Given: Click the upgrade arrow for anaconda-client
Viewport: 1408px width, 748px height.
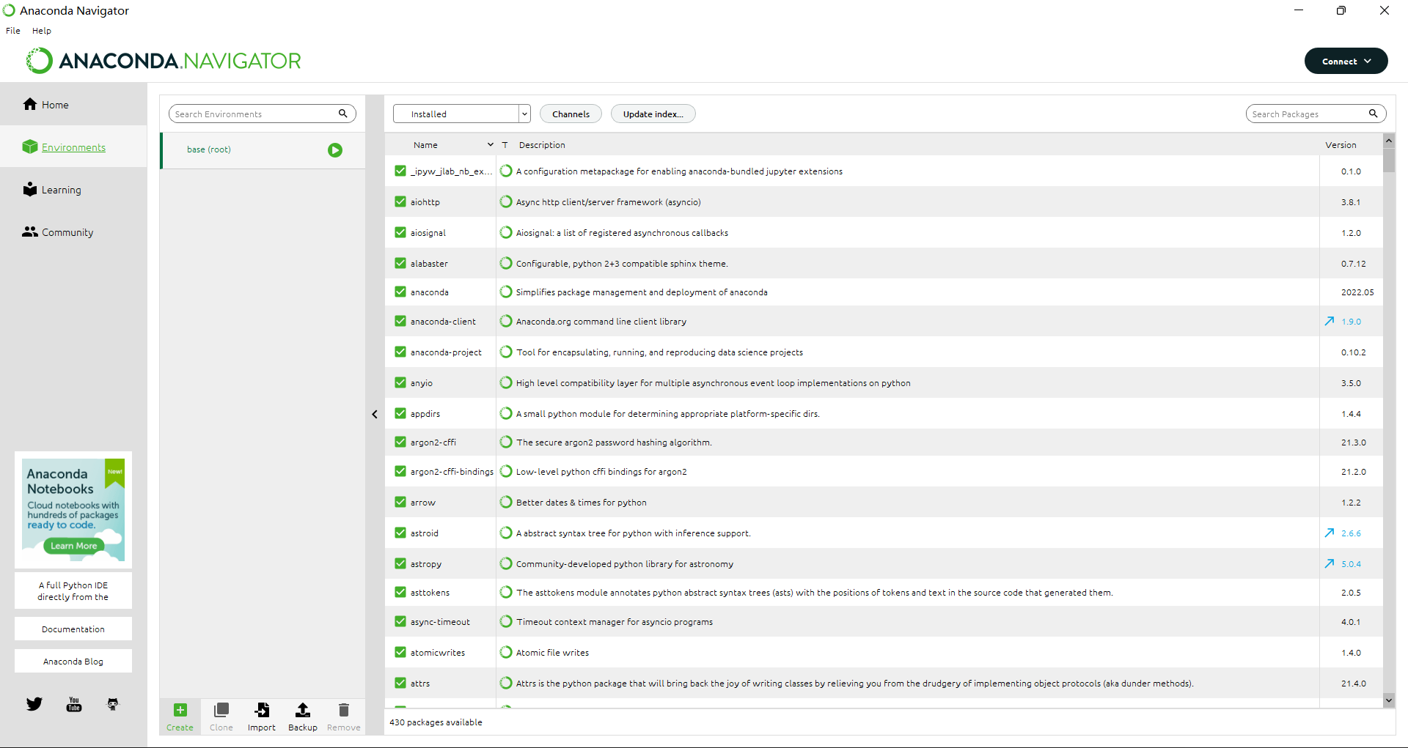Looking at the screenshot, I should (x=1330, y=321).
